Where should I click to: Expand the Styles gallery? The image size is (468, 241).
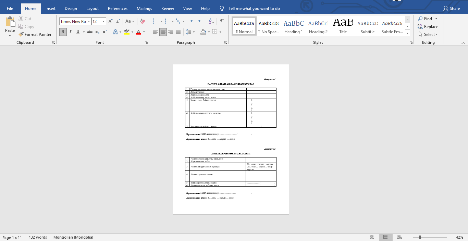click(407, 33)
